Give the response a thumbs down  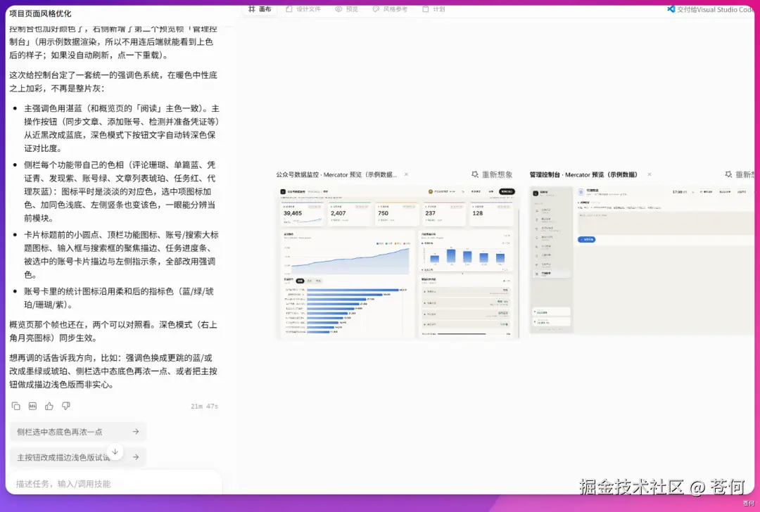click(x=66, y=406)
